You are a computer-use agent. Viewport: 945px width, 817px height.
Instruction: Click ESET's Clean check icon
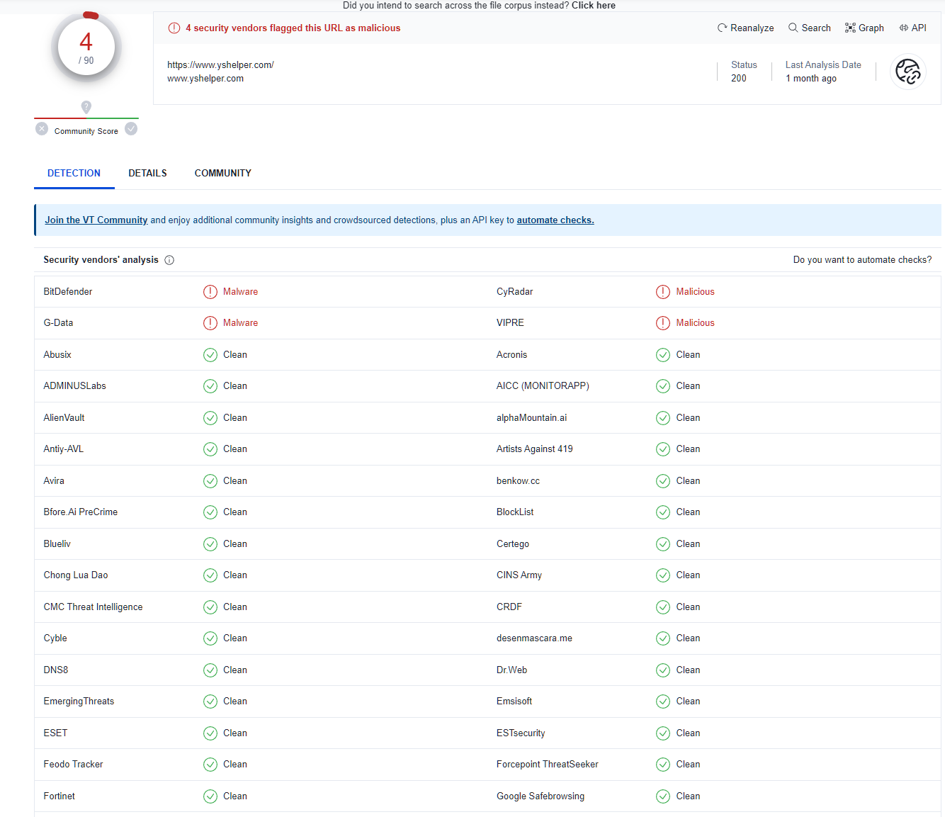coord(210,733)
